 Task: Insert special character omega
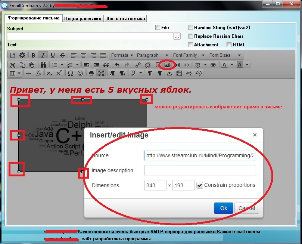point(71,73)
